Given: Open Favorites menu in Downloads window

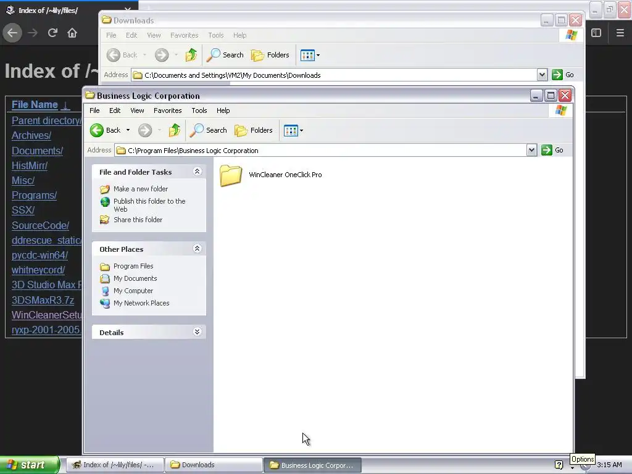Looking at the screenshot, I should tap(184, 35).
